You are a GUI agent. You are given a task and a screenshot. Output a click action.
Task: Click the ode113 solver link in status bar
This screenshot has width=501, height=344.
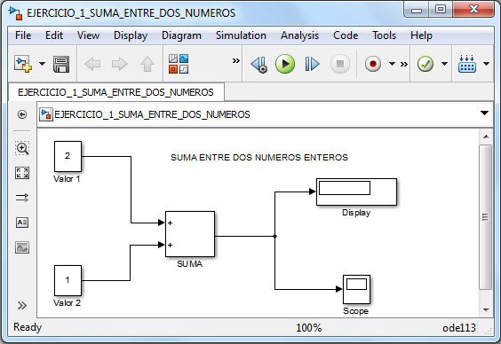click(459, 328)
